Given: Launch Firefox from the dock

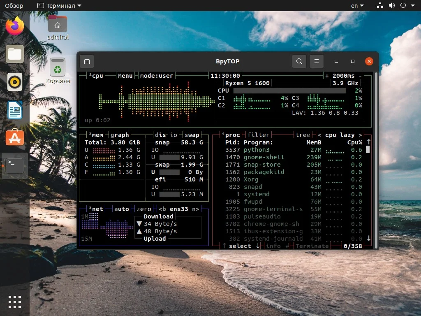Looking at the screenshot, I should 14,26.
